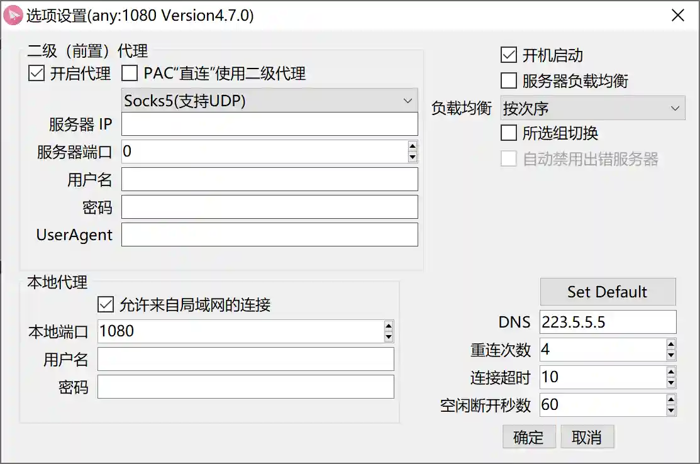Click the 确定 button
The width and height of the screenshot is (700, 464).
528,438
